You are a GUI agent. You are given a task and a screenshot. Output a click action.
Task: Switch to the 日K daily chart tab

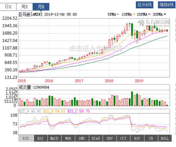pyautogui.click(x=8, y=7)
